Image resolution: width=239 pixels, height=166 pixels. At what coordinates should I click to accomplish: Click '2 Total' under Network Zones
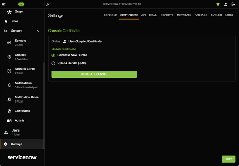click(19, 73)
